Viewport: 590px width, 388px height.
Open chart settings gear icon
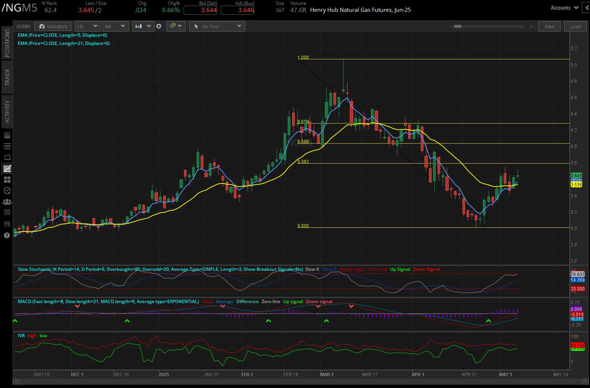[159, 26]
